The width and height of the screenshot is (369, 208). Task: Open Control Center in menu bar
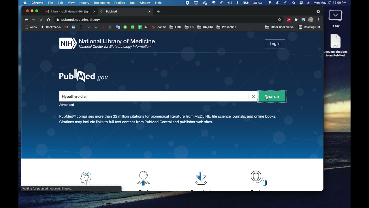[301, 3]
